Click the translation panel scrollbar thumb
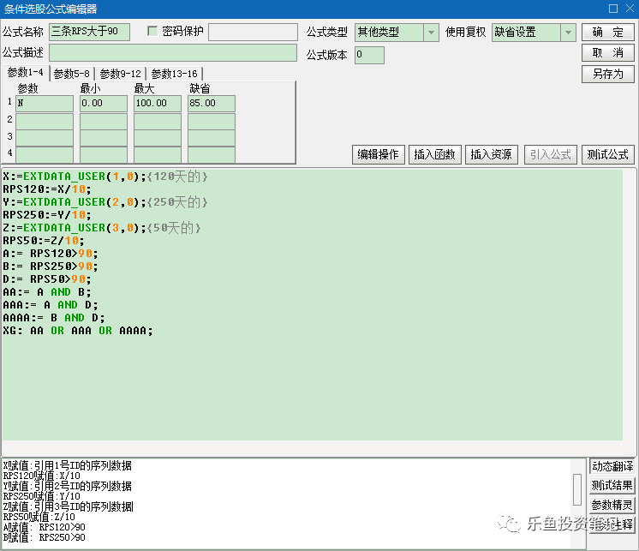This screenshot has height=551, width=639. pyautogui.click(x=577, y=489)
